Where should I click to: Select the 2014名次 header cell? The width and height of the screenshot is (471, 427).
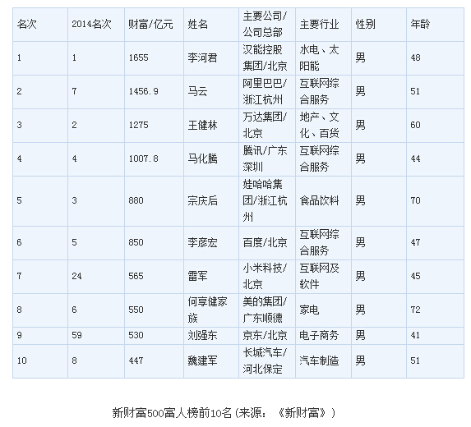click(96, 25)
